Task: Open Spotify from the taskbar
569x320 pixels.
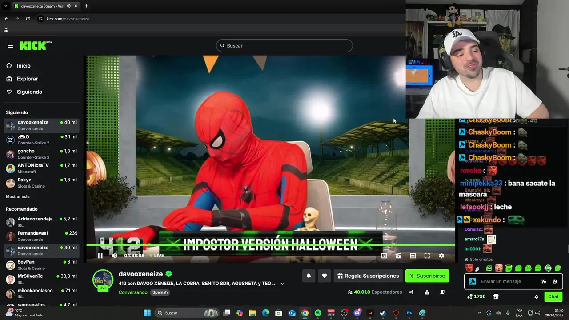Action: 318,313
